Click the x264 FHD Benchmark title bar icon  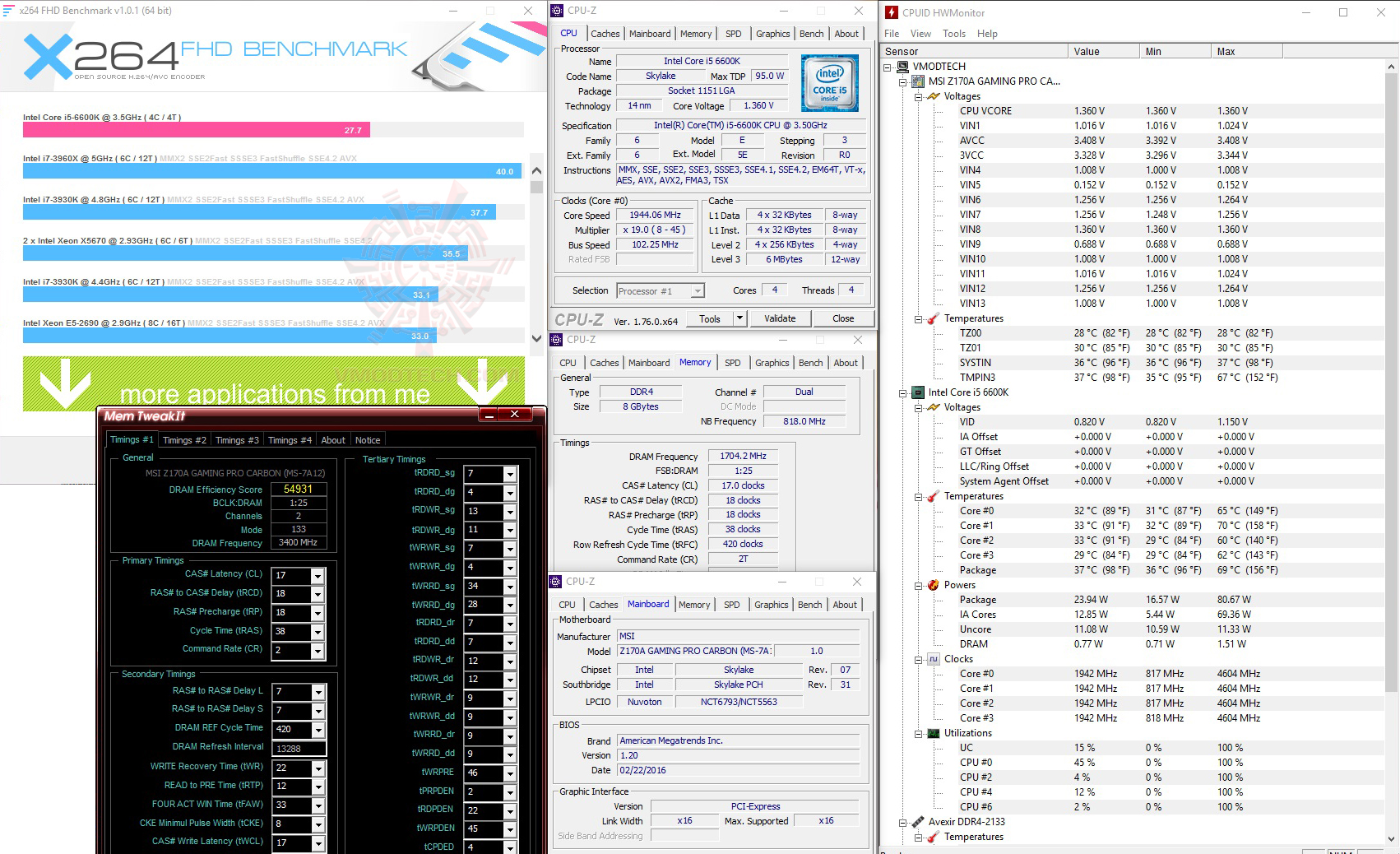[8, 11]
